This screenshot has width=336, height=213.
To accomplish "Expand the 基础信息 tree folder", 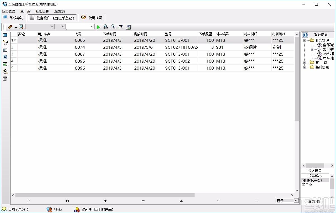I will coord(304,67).
